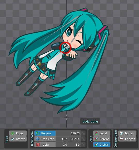Screen dimensions: 139x150
Task: Switch axis mode to Local
Action: [x=102, y=133]
